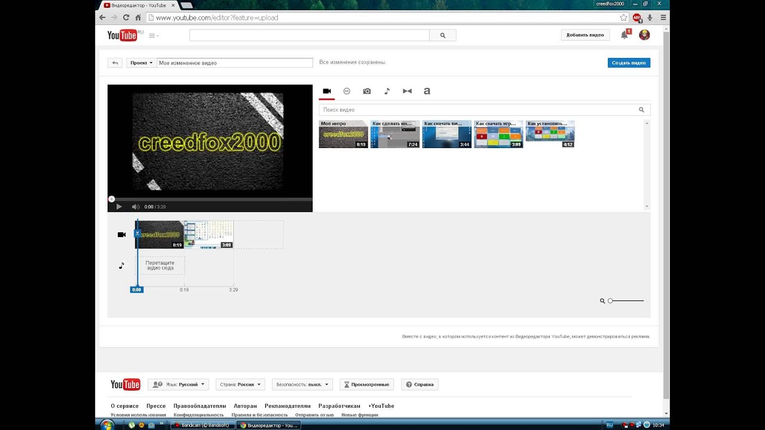The image size is (765, 430).
Task: Click the Добавить видео button
Action: (x=585, y=35)
